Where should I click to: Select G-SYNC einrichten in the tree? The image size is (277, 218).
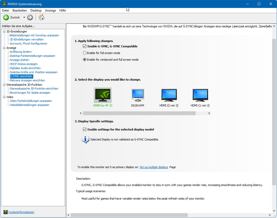point(21,76)
